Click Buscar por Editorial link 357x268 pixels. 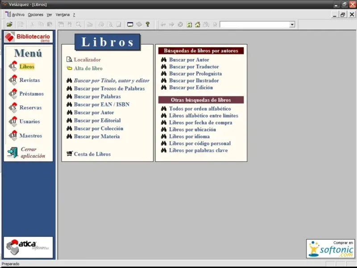coord(97,120)
